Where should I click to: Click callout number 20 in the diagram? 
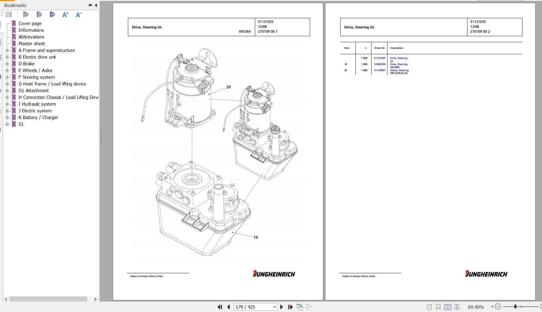click(229, 87)
